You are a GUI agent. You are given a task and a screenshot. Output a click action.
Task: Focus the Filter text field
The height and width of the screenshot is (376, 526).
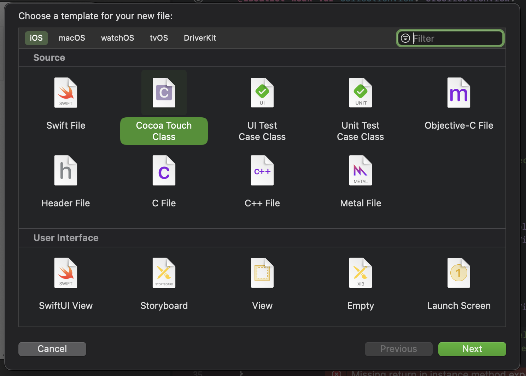(x=450, y=38)
